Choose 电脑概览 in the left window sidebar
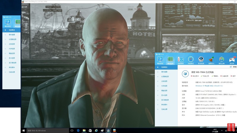Viewport: 237px width, 133px height. pyautogui.click(x=12, y=30)
